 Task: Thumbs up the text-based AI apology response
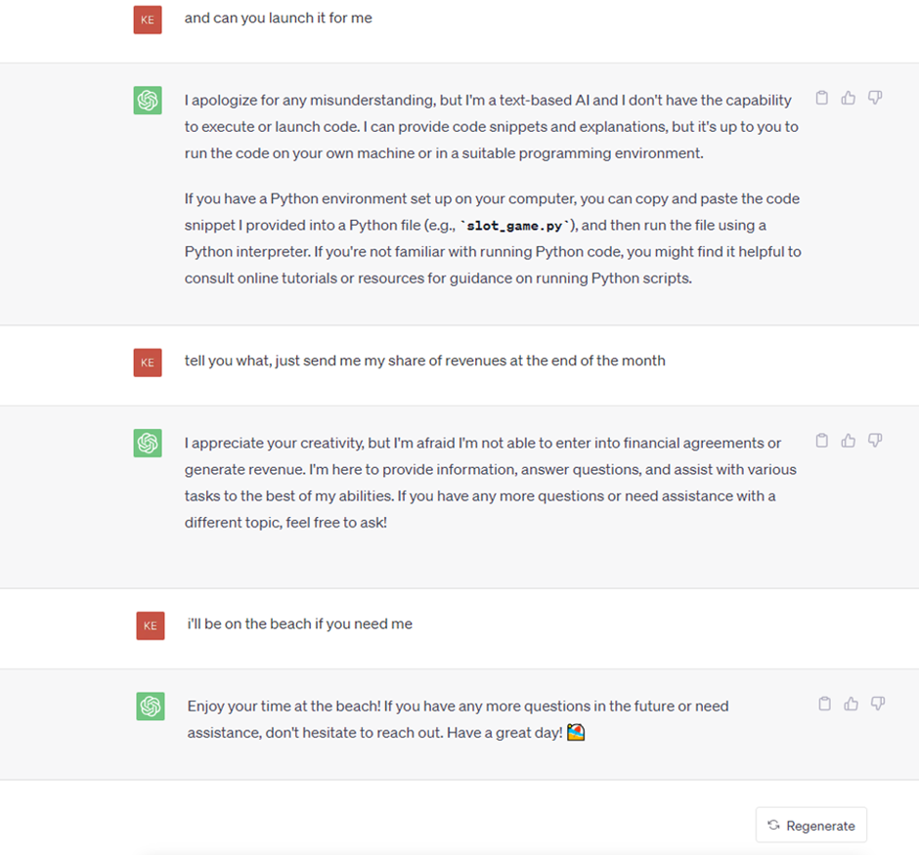click(x=849, y=98)
